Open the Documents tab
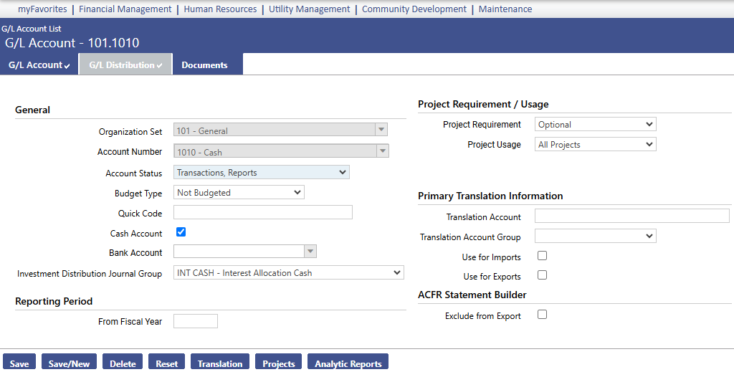This screenshot has height=372, width=734. tap(204, 65)
